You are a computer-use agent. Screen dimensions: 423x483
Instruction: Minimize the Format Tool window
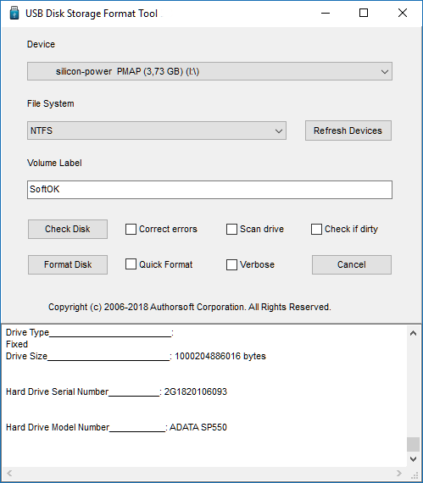[x=326, y=14]
